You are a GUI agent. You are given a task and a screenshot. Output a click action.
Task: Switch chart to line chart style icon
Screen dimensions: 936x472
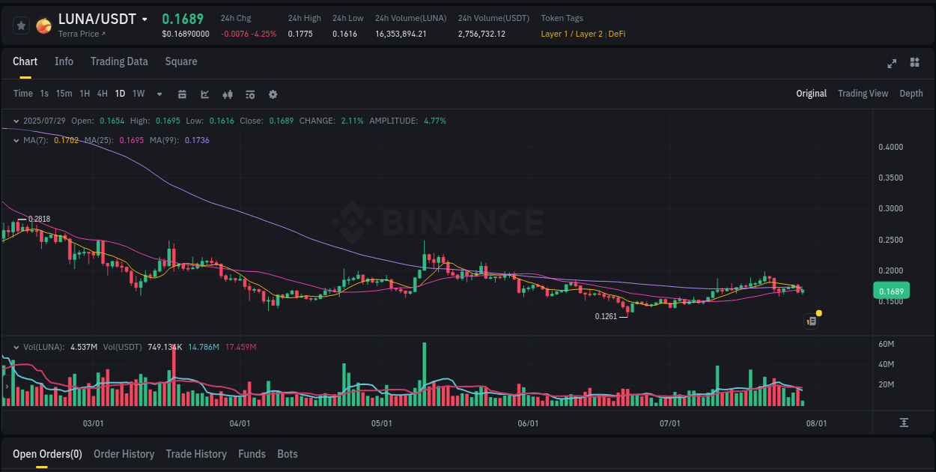[204, 94]
